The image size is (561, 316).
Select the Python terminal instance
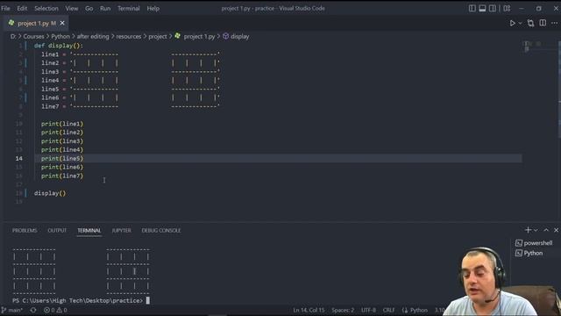click(529, 253)
